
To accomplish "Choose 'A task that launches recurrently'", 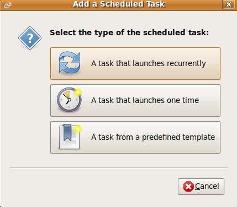I will [x=135, y=63].
